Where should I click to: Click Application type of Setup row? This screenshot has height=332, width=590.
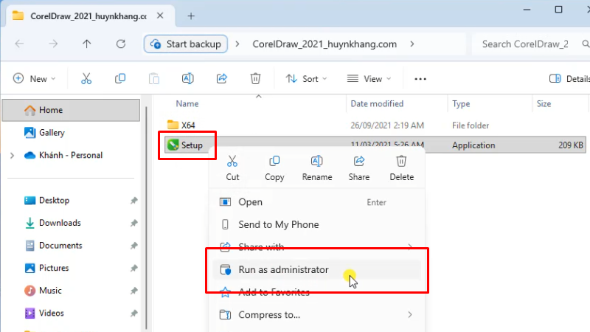pyautogui.click(x=473, y=145)
